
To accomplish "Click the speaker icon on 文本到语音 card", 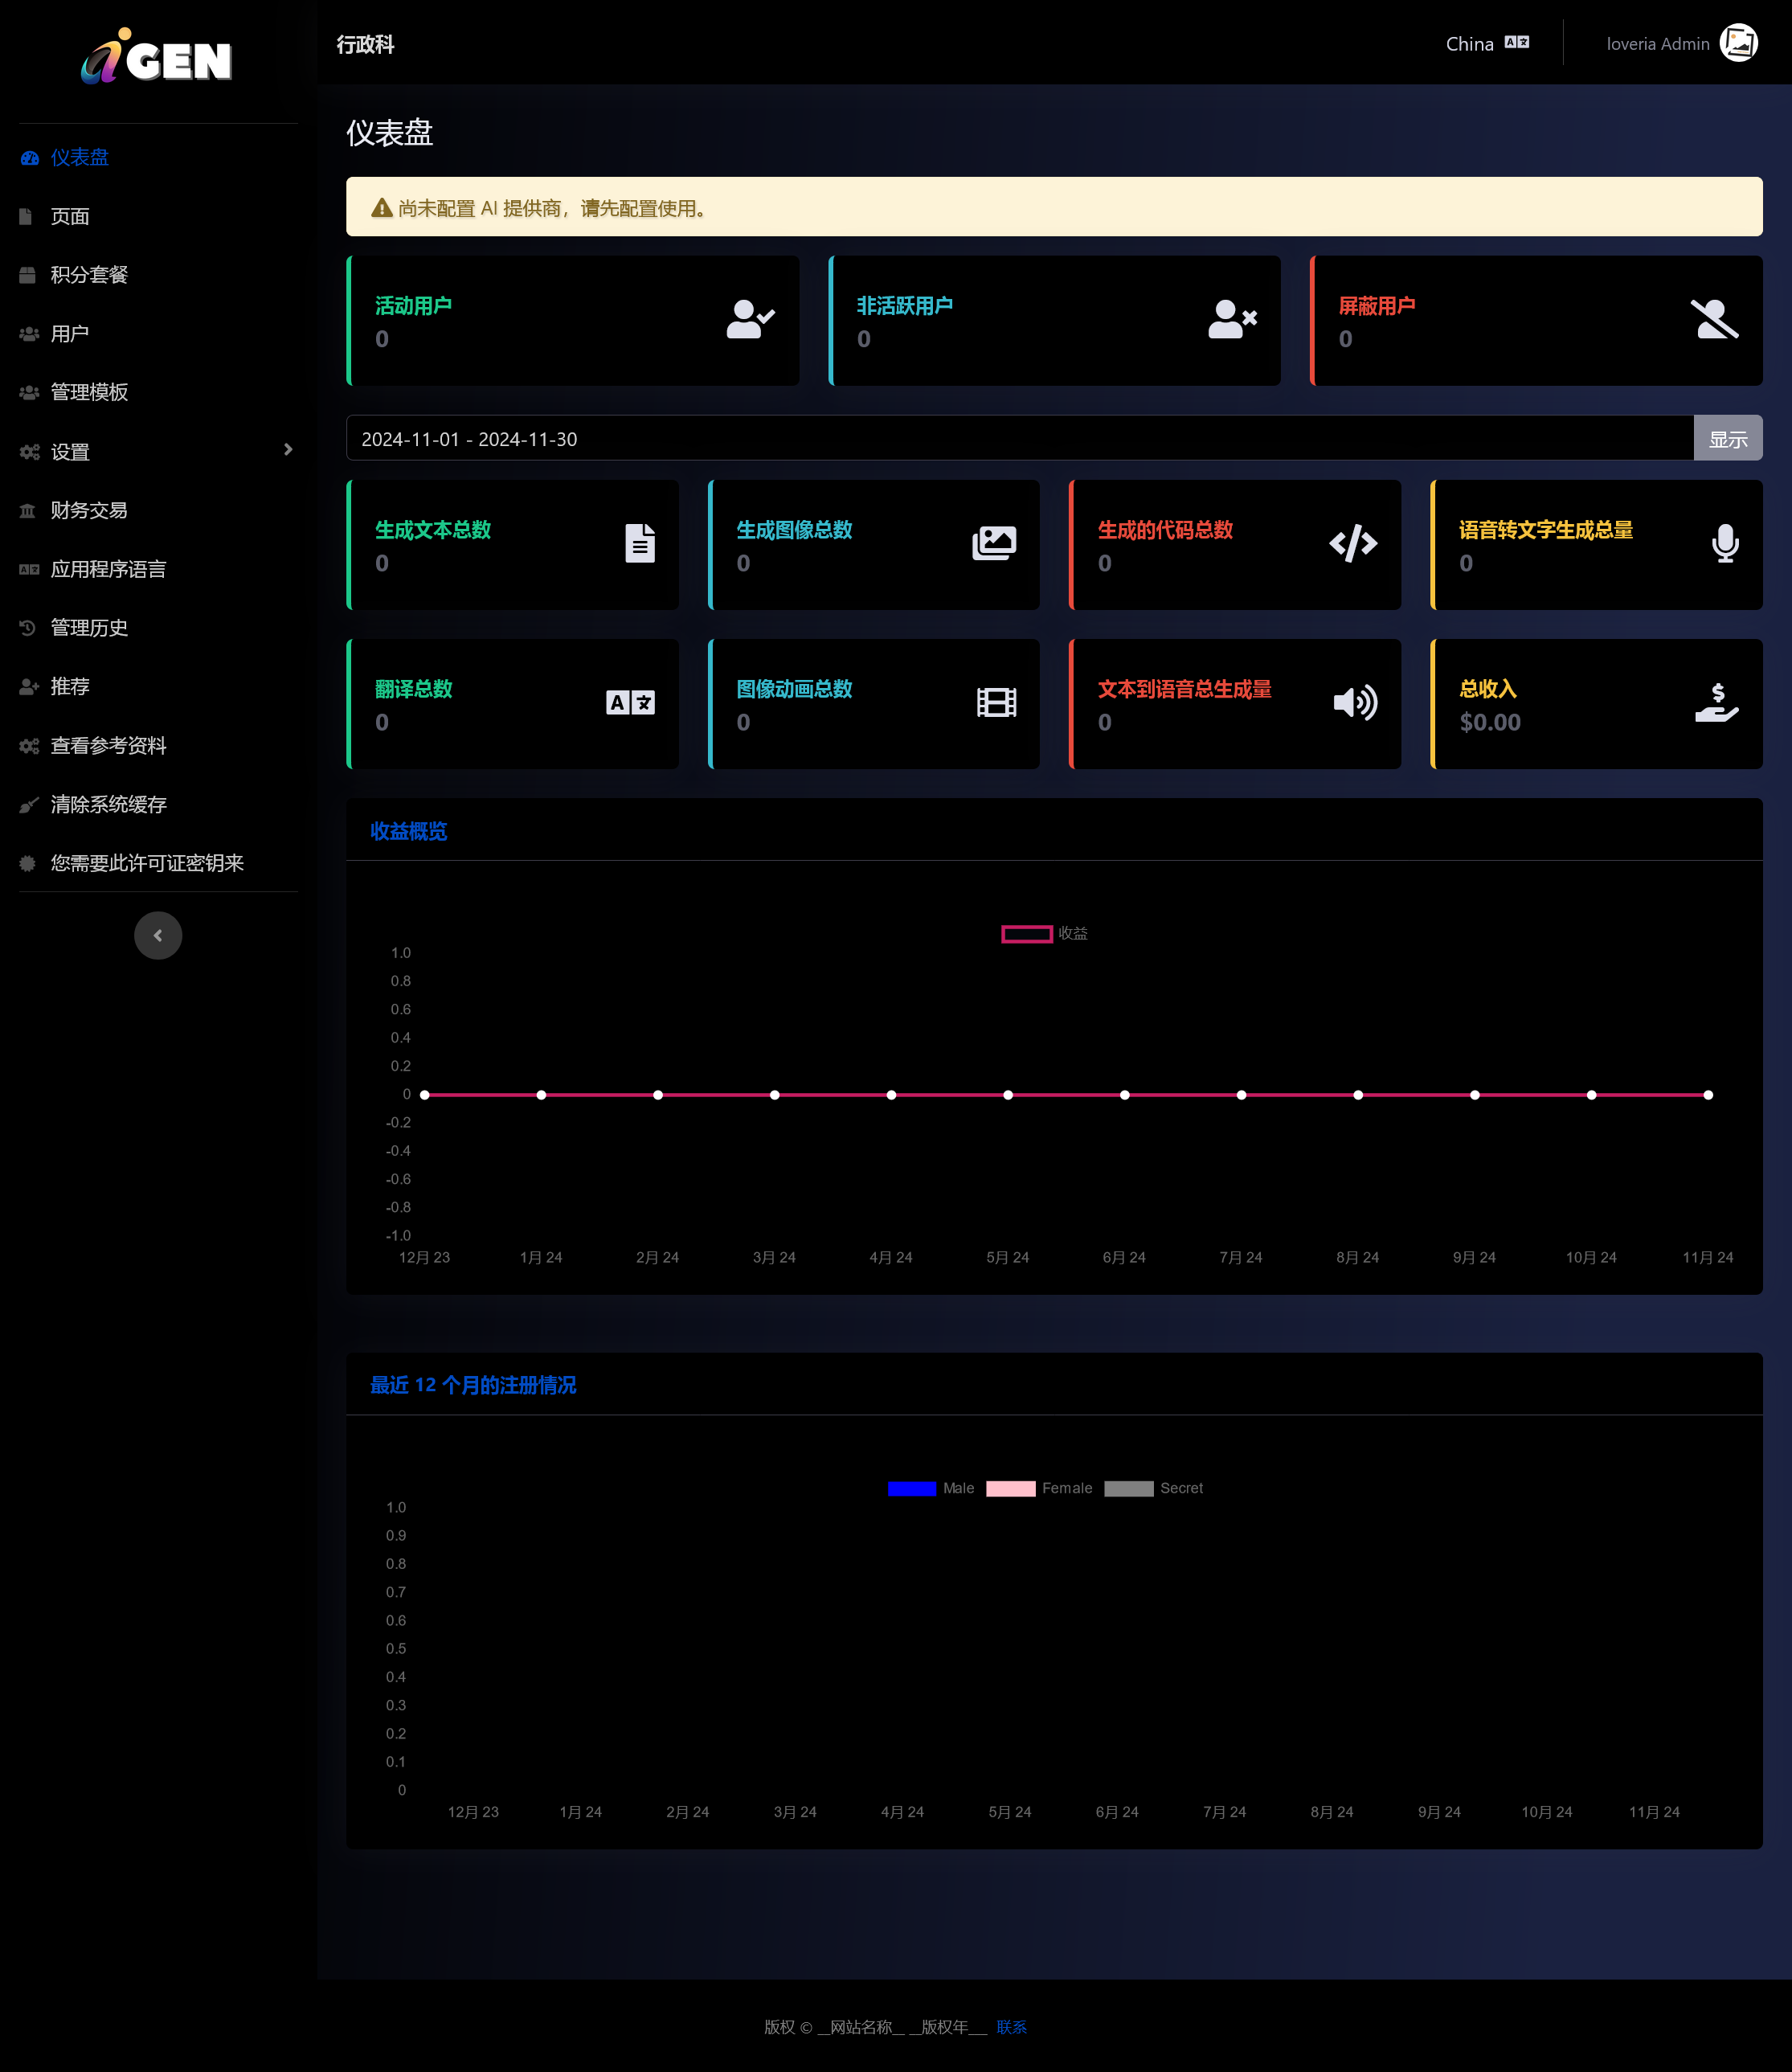I will coord(1354,703).
